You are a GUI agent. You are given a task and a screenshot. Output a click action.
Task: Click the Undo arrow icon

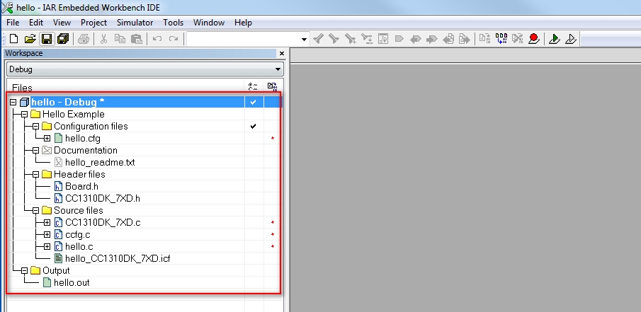tap(157, 39)
